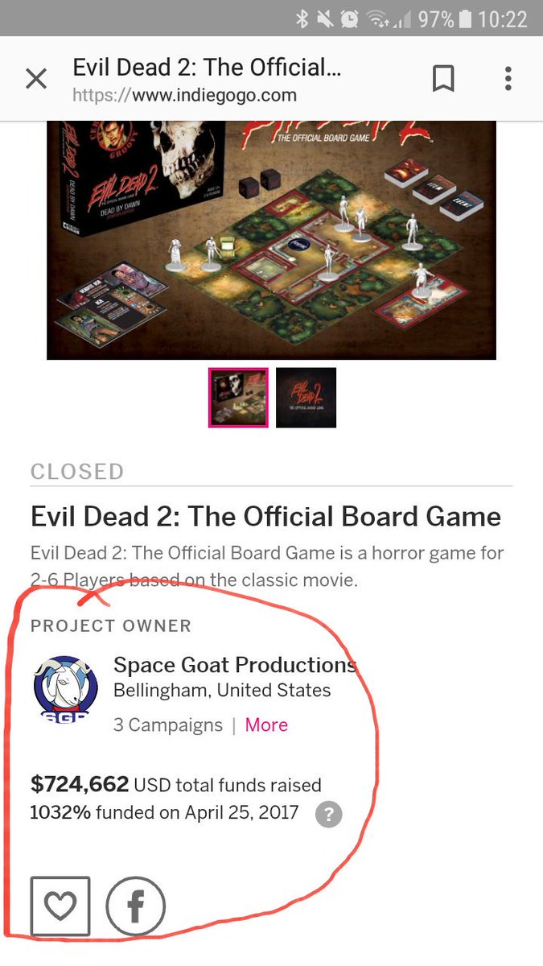Bookmark this page using bookmark icon
The height and width of the screenshot is (966, 543).
click(443, 79)
